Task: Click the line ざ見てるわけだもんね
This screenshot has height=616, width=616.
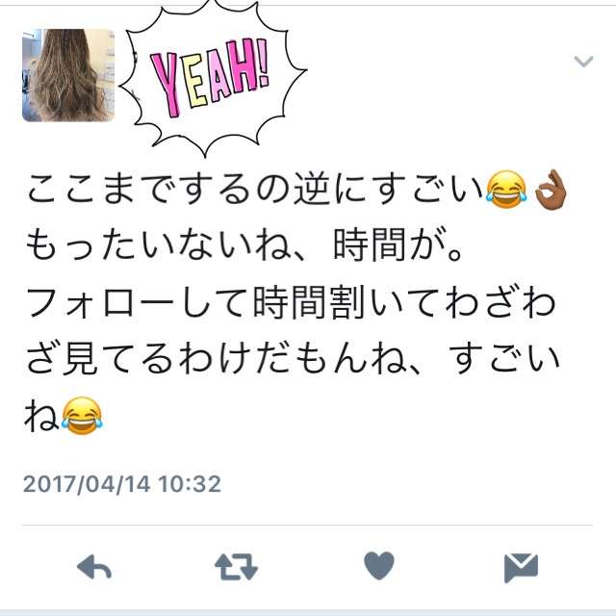Action: (x=292, y=358)
